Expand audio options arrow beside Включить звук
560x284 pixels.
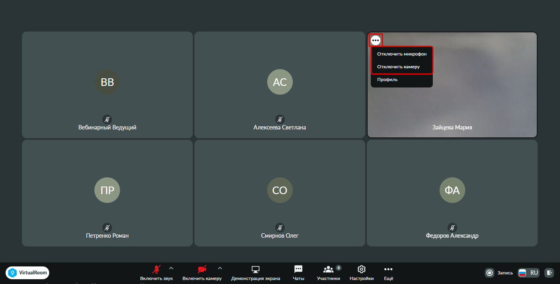tap(171, 268)
